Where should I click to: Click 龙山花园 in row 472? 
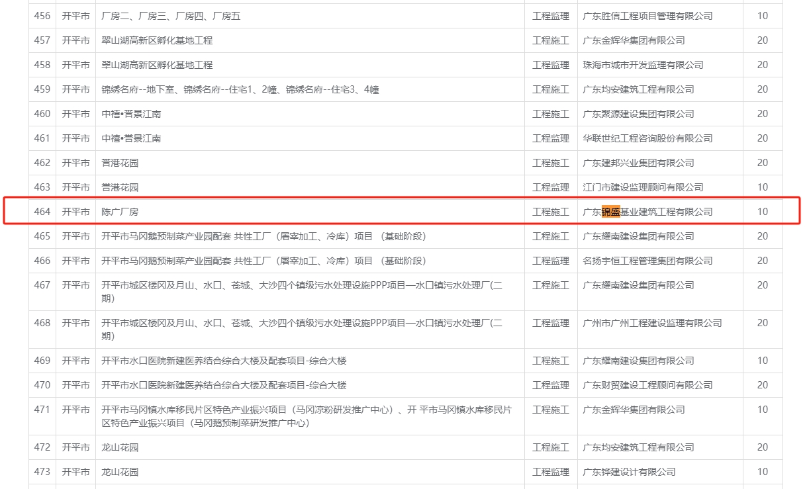coord(120,447)
